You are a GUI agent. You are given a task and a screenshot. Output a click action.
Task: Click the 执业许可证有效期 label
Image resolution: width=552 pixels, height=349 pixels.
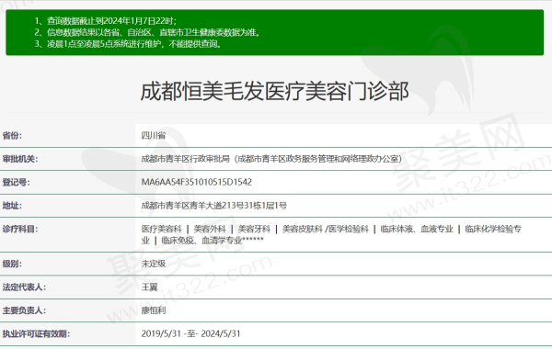click(36, 334)
